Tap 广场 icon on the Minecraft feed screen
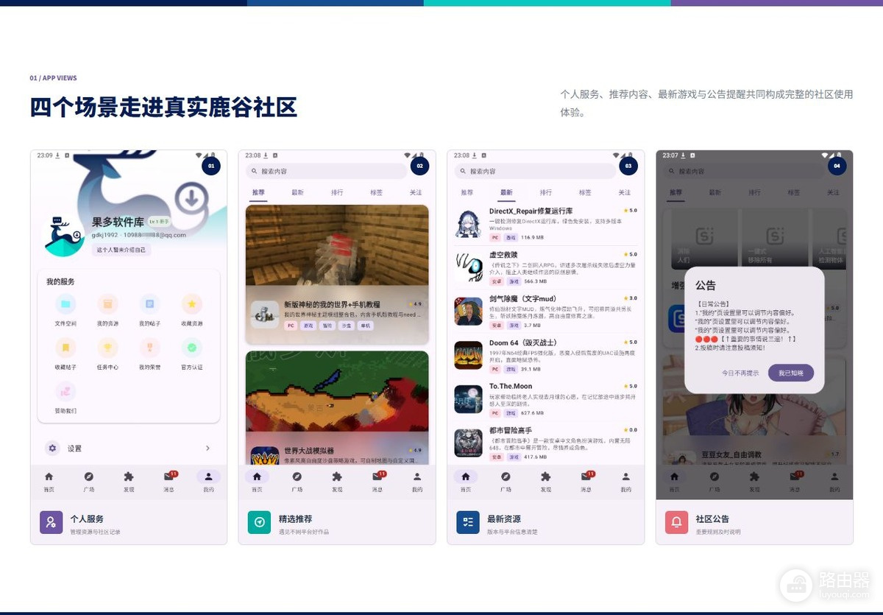883x615 pixels. (x=297, y=477)
